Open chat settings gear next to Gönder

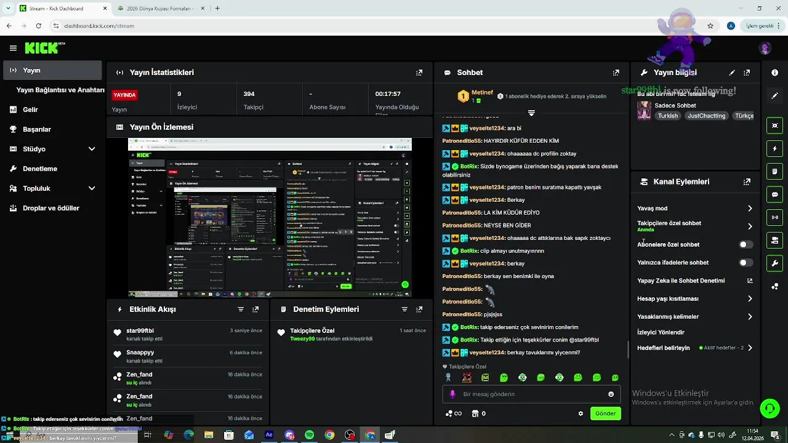[580, 413]
